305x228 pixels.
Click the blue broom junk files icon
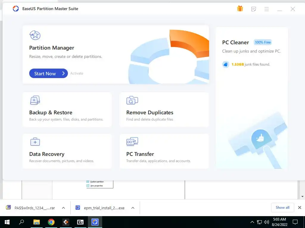tap(226, 64)
